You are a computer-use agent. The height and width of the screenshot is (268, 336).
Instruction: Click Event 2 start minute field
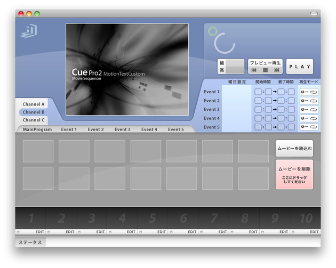point(268,101)
